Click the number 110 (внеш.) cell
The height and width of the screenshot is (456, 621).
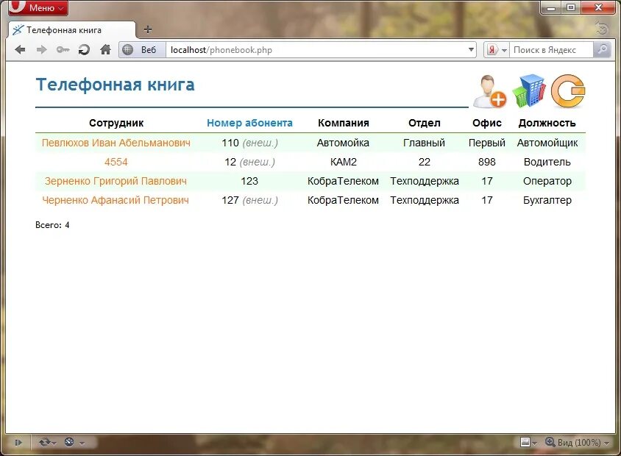[249, 143]
